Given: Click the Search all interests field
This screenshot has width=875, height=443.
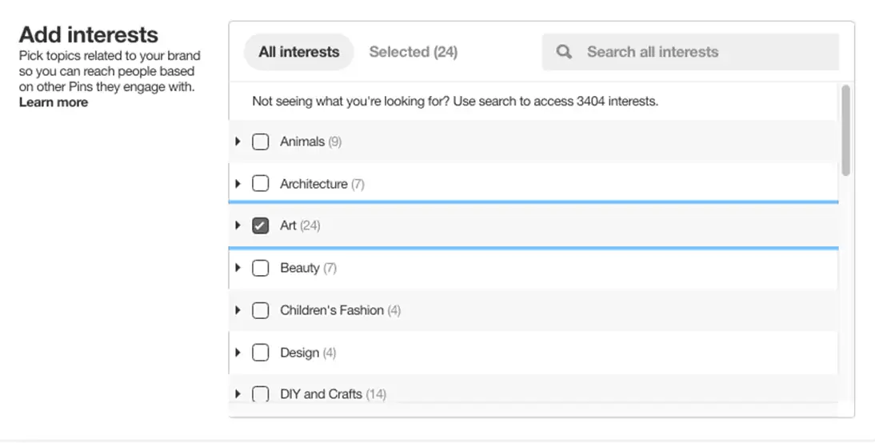Looking at the screenshot, I should [x=704, y=52].
